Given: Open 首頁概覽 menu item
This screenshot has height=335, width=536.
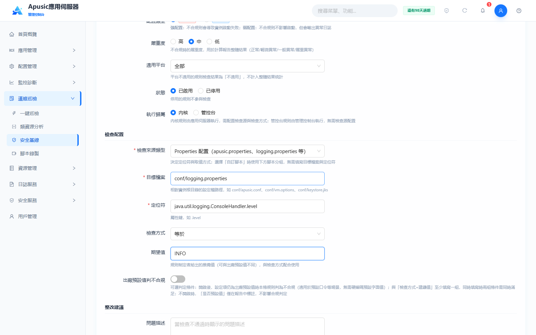Looking at the screenshot, I should pyautogui.click(x=43, y=34).
